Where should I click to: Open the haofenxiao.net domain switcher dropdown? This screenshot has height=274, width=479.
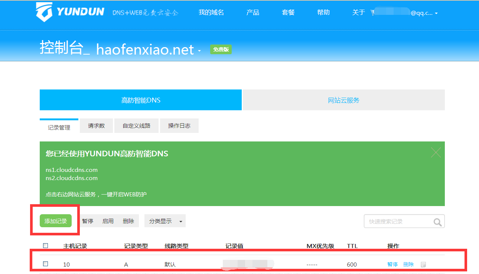(199, 50)
